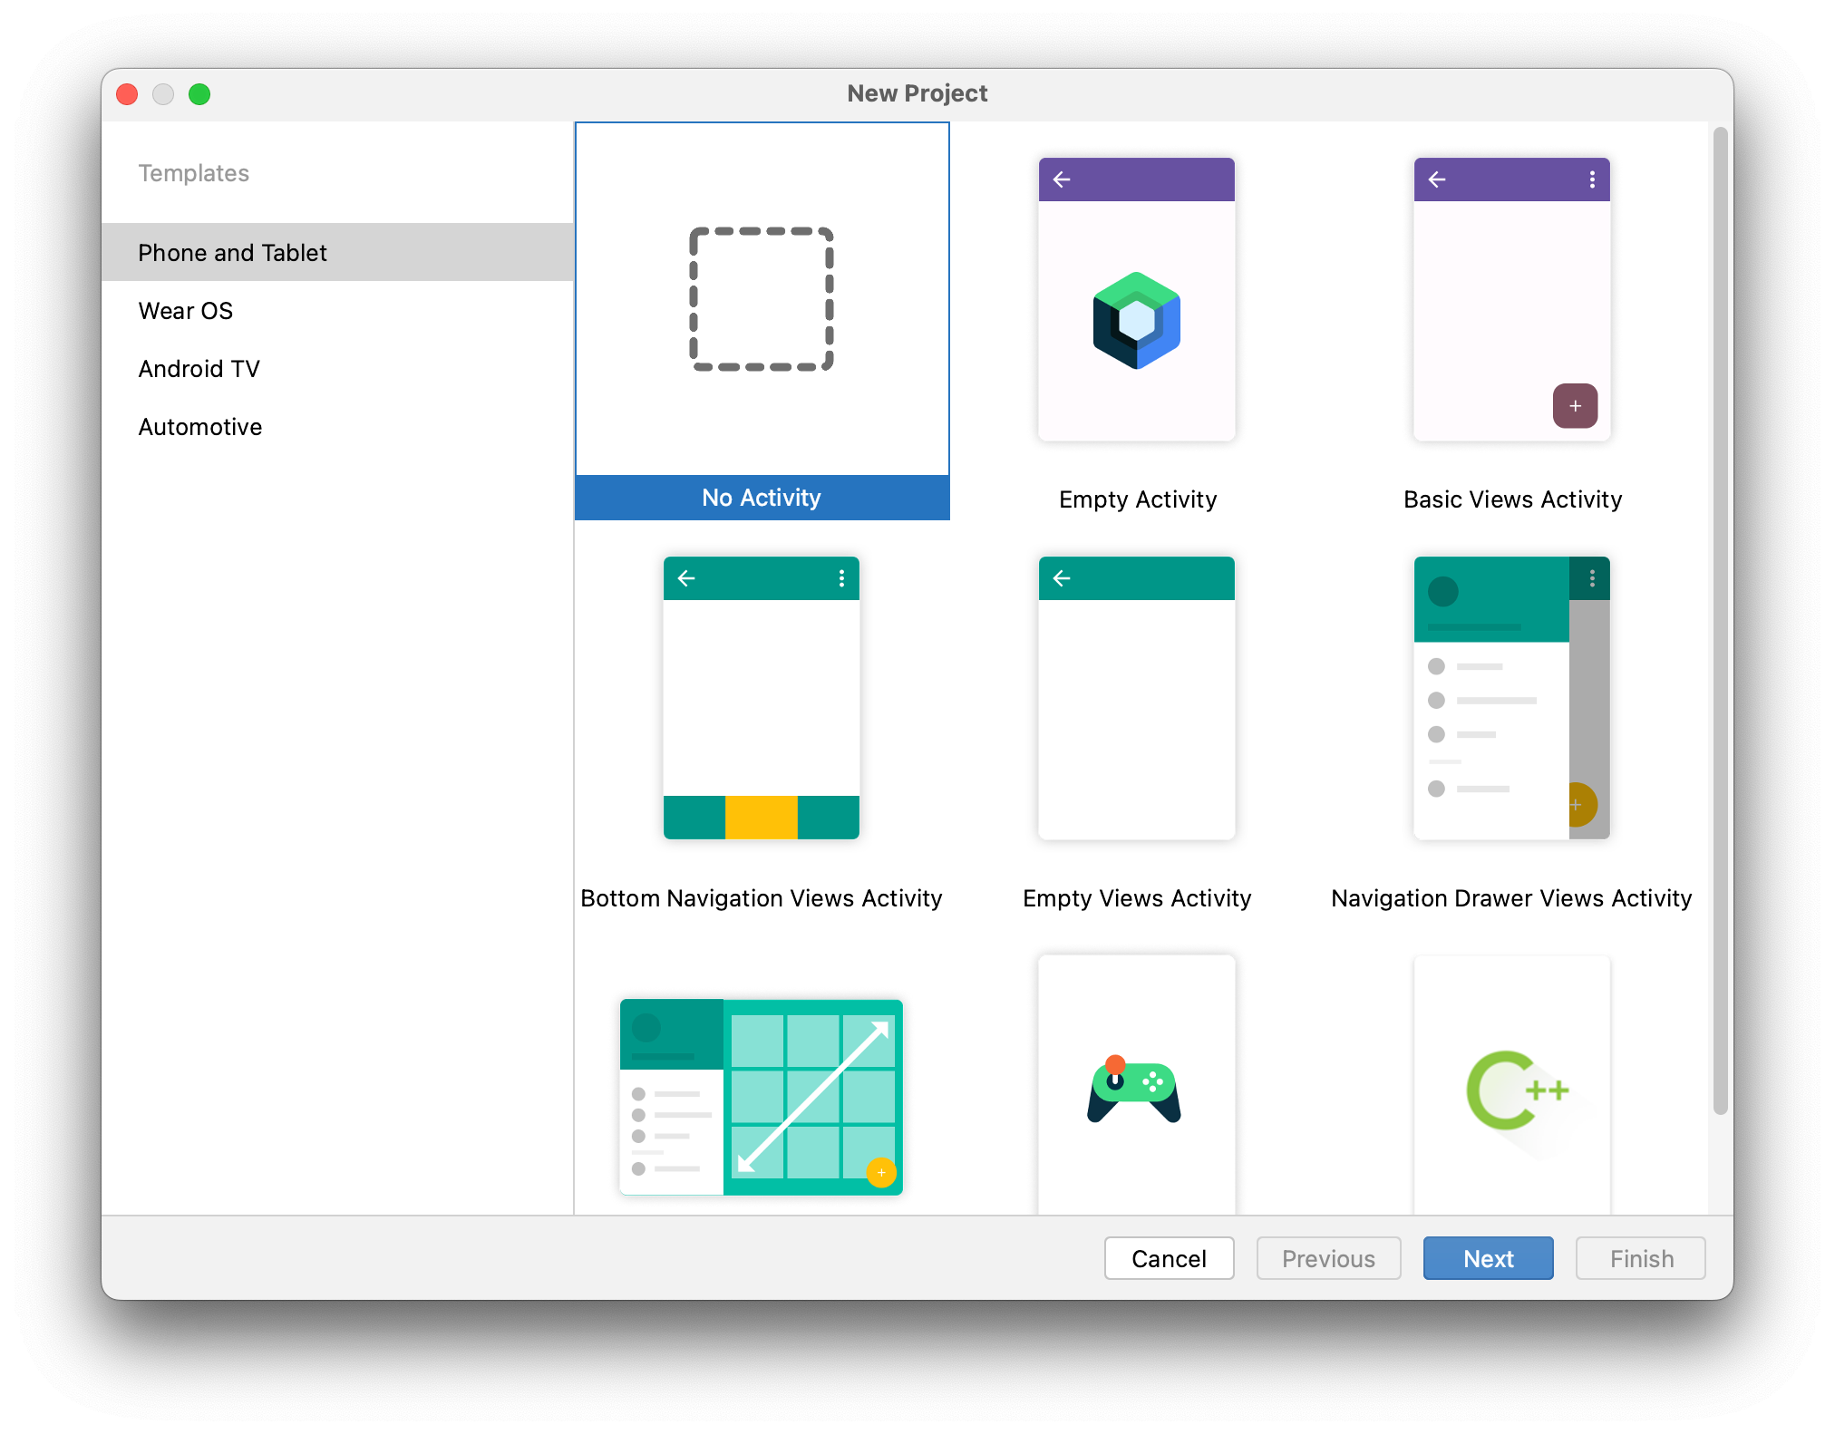Click the Cancel button to dismiss

(x=1170, y=1258)
